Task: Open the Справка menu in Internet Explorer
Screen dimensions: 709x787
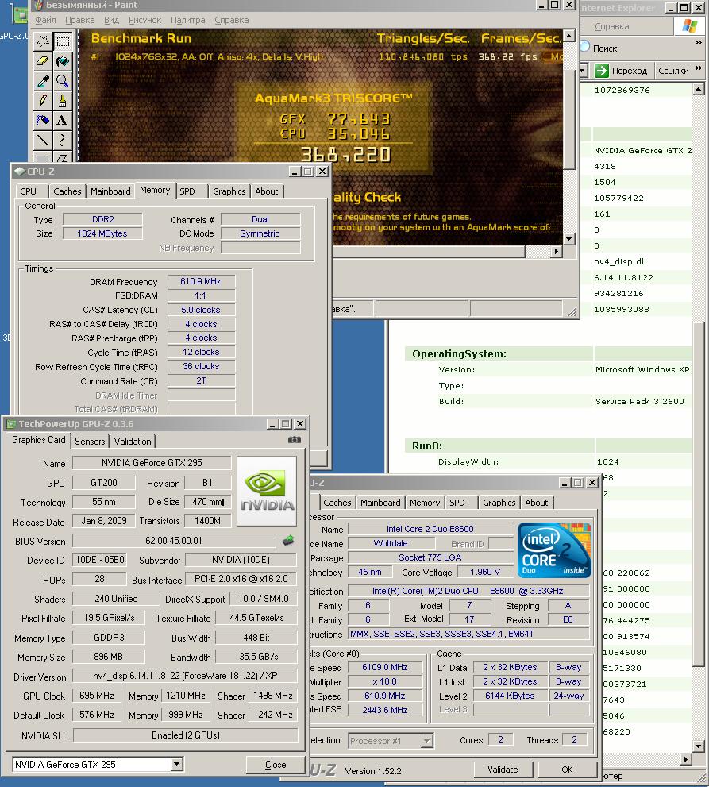Action: [x=611, y=26]
